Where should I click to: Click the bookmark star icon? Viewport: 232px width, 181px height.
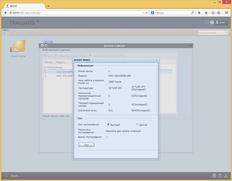click(x=213, y=13)
